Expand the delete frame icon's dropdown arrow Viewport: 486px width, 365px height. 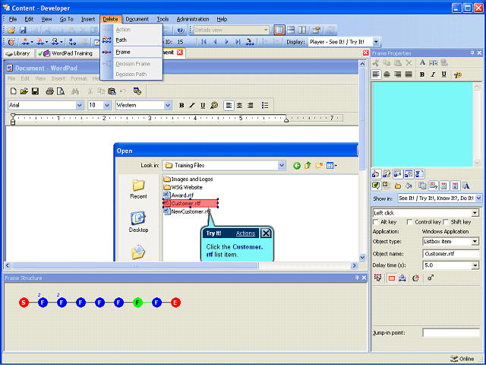point(47,42)
